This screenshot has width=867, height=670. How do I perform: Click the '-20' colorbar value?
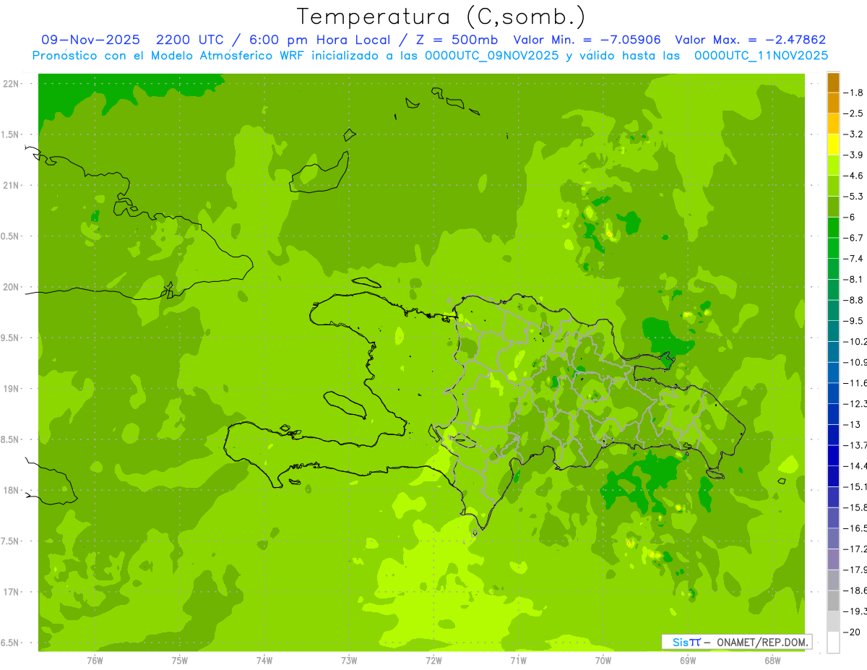(852, 632)
